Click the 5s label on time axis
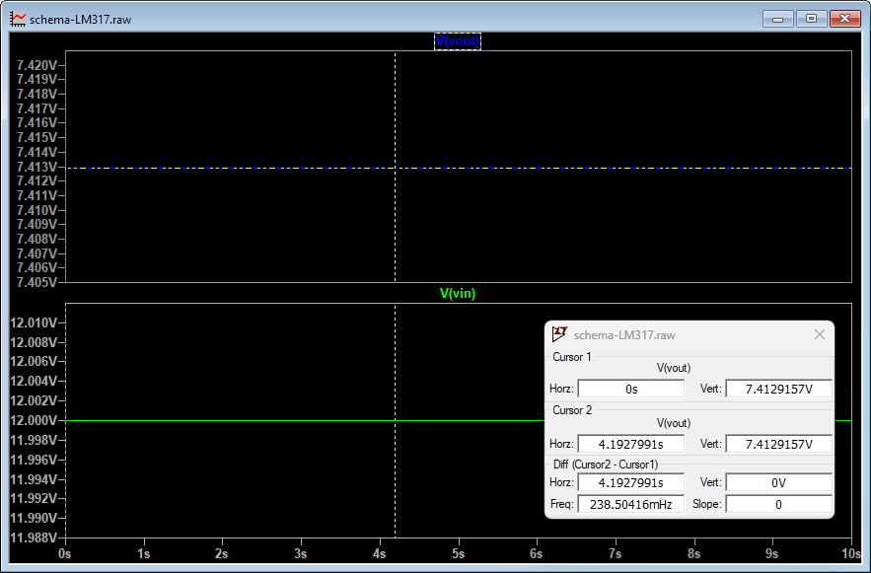This screenshot has width=871, height=573. [458, 553]
